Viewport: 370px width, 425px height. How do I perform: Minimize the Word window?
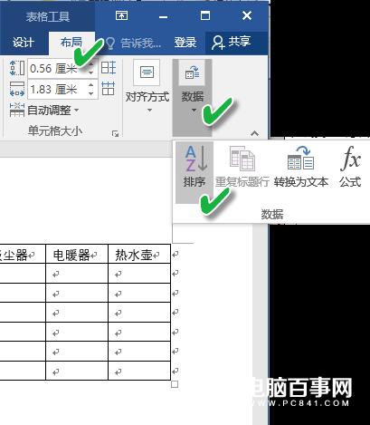tap(163, 17)
